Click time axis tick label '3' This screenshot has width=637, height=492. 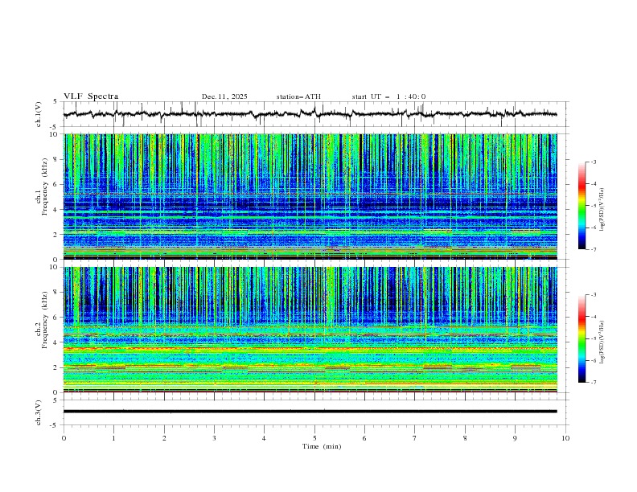coord(214,438)
